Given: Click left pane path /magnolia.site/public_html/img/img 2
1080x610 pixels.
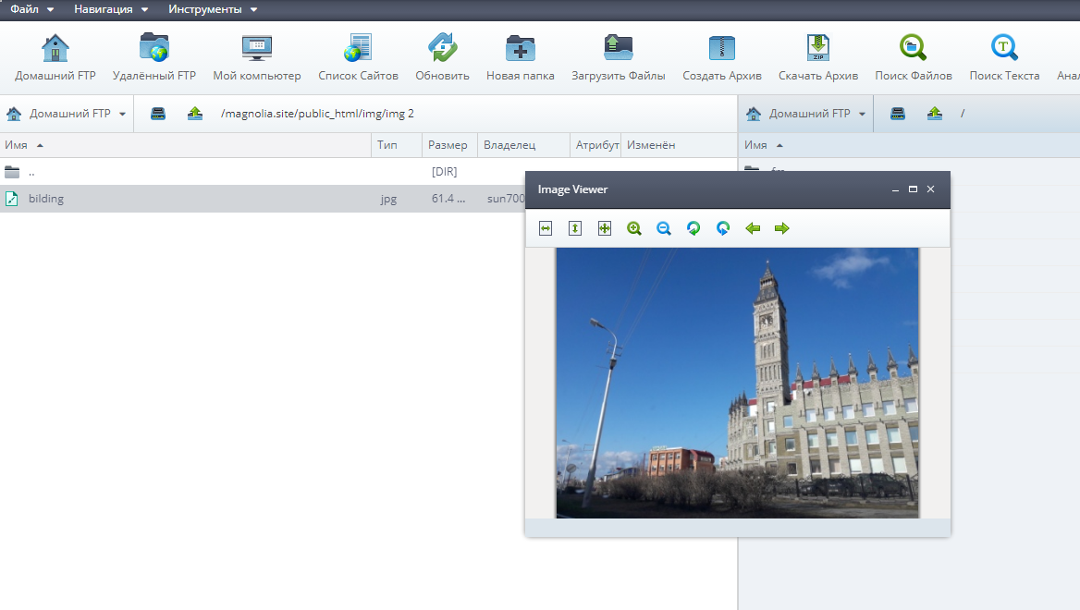Looking at the screenshot, I should pyautogui.click(x=317, y=114).
